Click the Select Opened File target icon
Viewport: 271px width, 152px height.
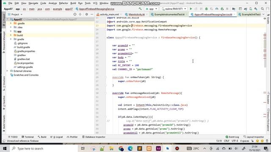coord(75,14)
